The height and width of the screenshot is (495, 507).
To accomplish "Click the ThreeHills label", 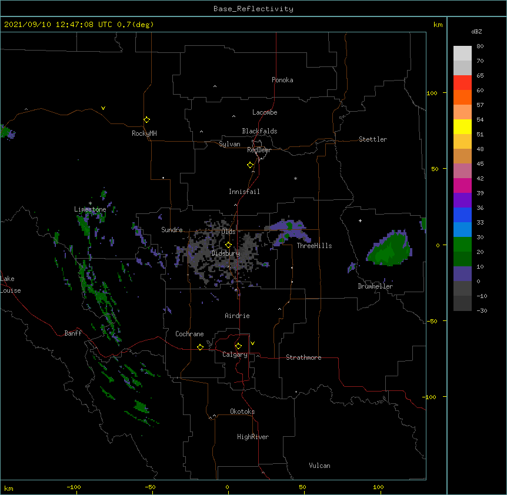I will [x=314, y=246].
